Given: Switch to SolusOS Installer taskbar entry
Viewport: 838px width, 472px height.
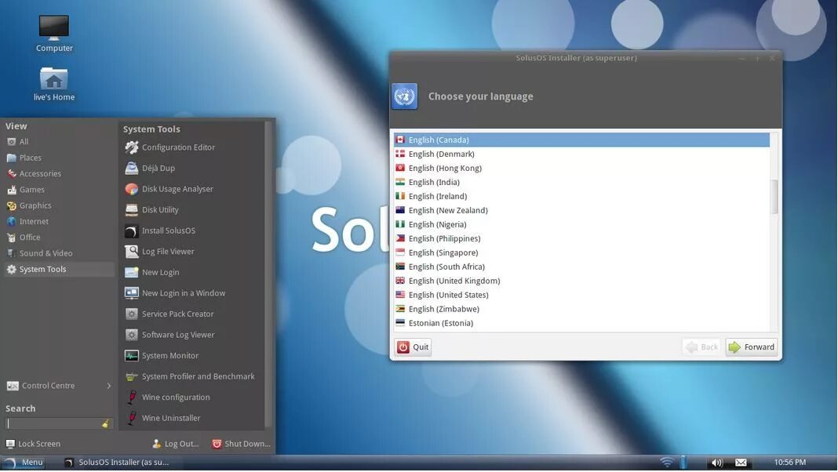Looking at the screenshot, I should click(x=116, y=463).
